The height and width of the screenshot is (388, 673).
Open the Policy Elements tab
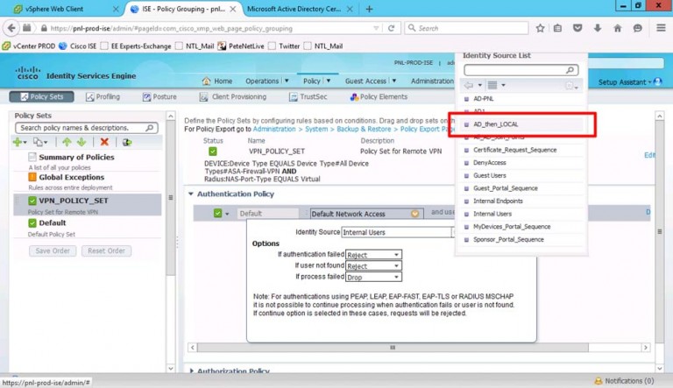click(x=379, y=96)
